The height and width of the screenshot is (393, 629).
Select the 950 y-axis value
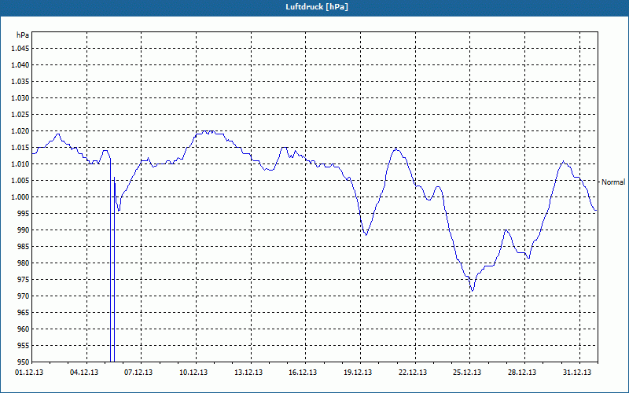[x=24, y=362]
